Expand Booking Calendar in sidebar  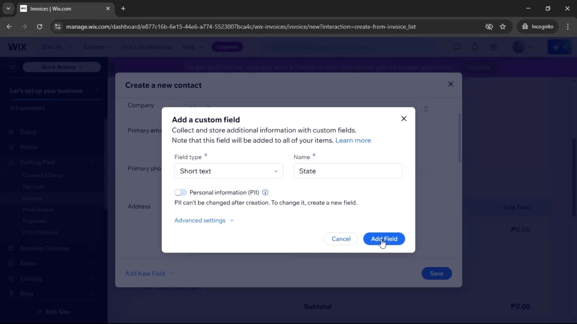93,248
